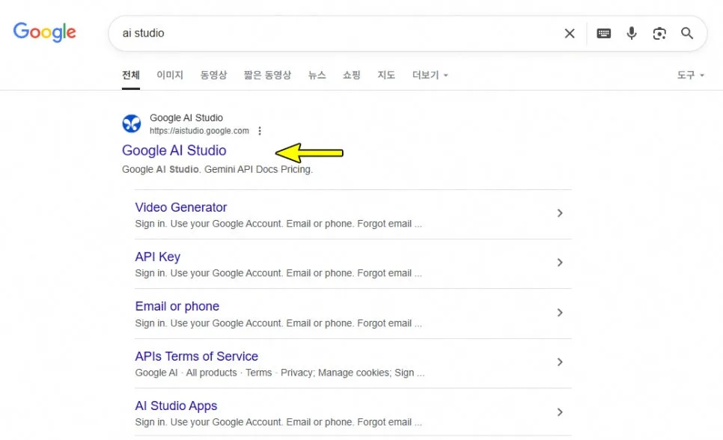Viewport: 723px width, 440px height.
Task: Start voice search with microphone icon
Action: tap(632, 33)
